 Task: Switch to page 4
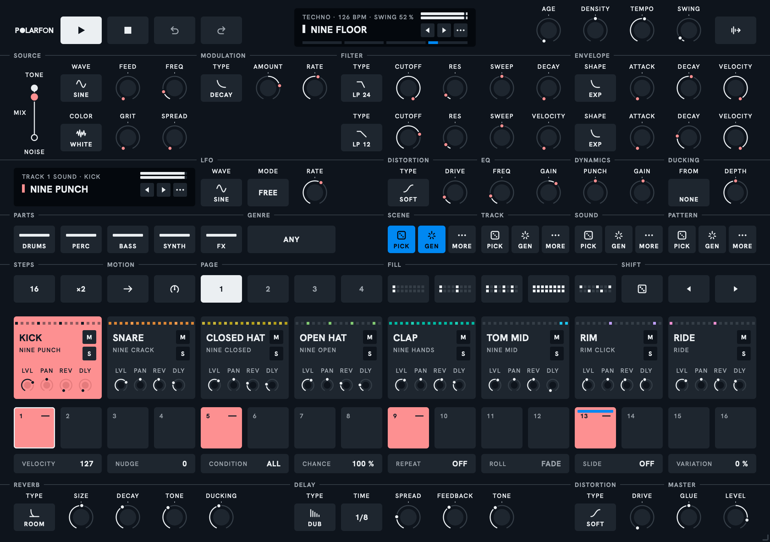pos(362,289)
